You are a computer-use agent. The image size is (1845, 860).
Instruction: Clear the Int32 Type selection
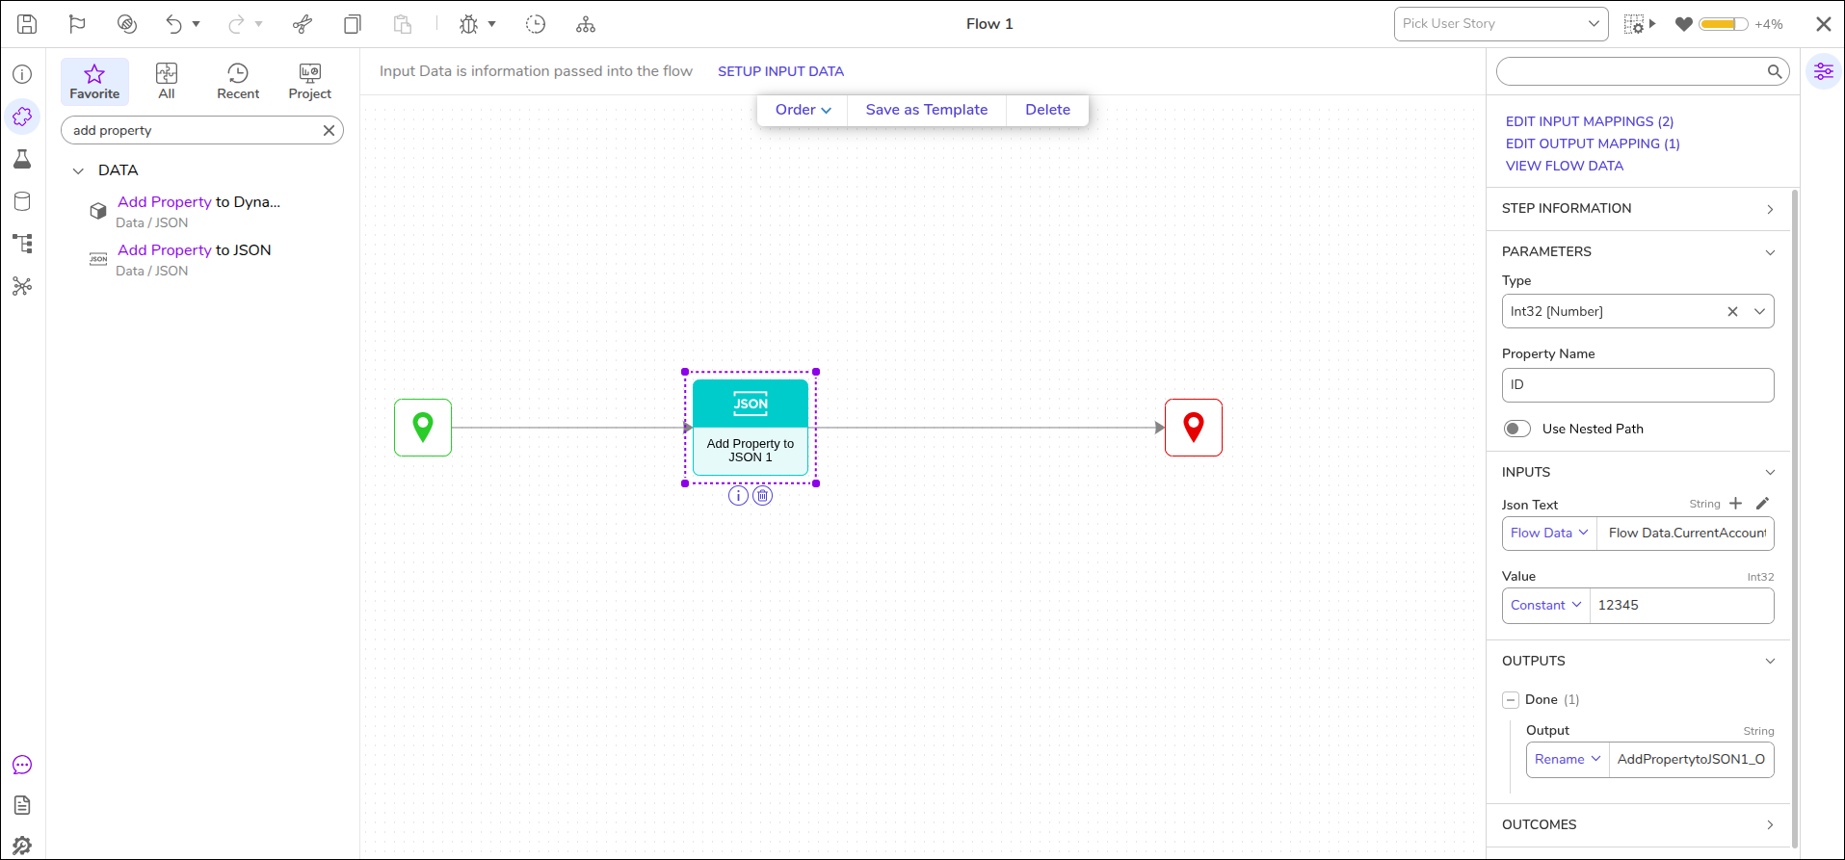click(x=1732, y=311)
